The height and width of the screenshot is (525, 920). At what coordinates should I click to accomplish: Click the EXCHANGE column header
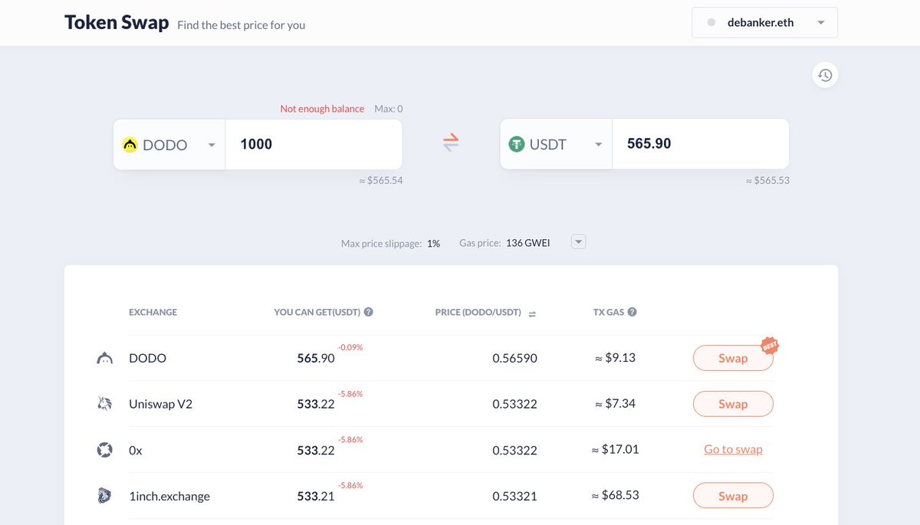click(x=153, y=312)
